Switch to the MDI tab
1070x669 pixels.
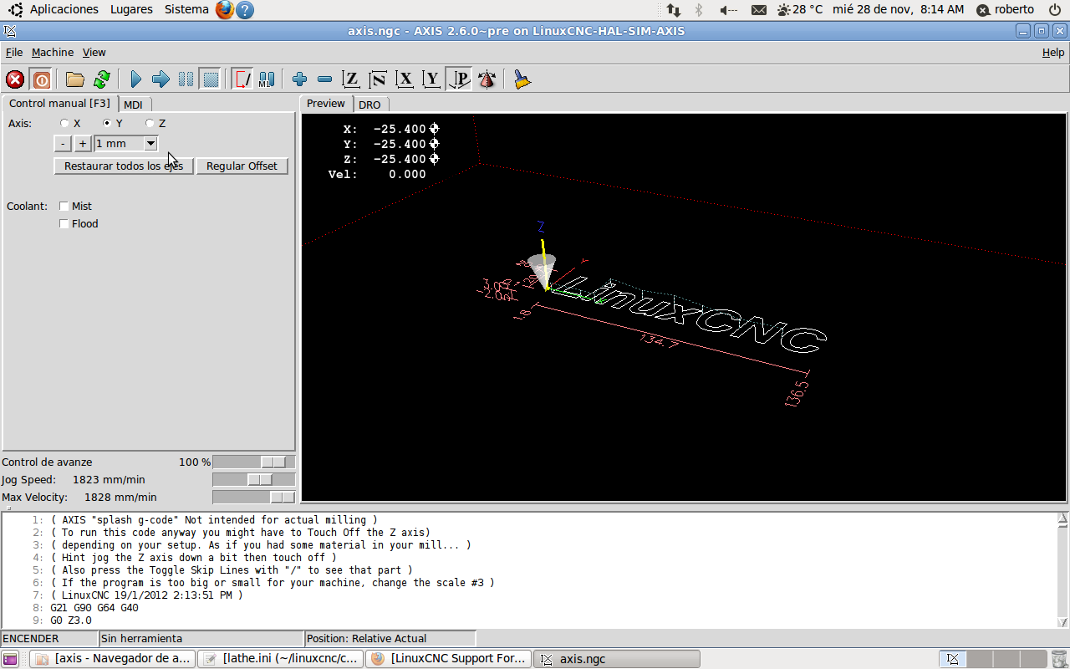[x=133, y=105]
